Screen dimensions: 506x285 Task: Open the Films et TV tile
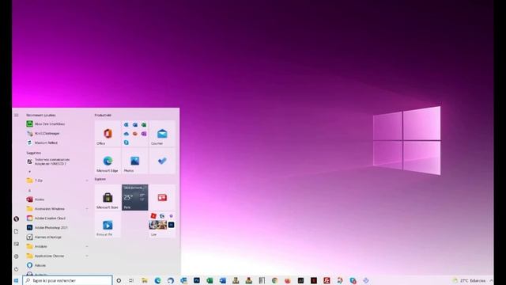click(108, 225)
